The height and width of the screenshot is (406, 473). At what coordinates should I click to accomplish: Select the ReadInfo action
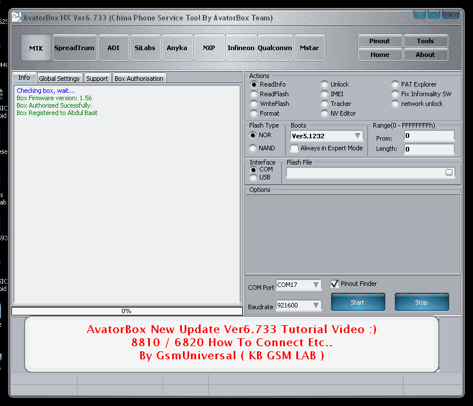point(268,84)
